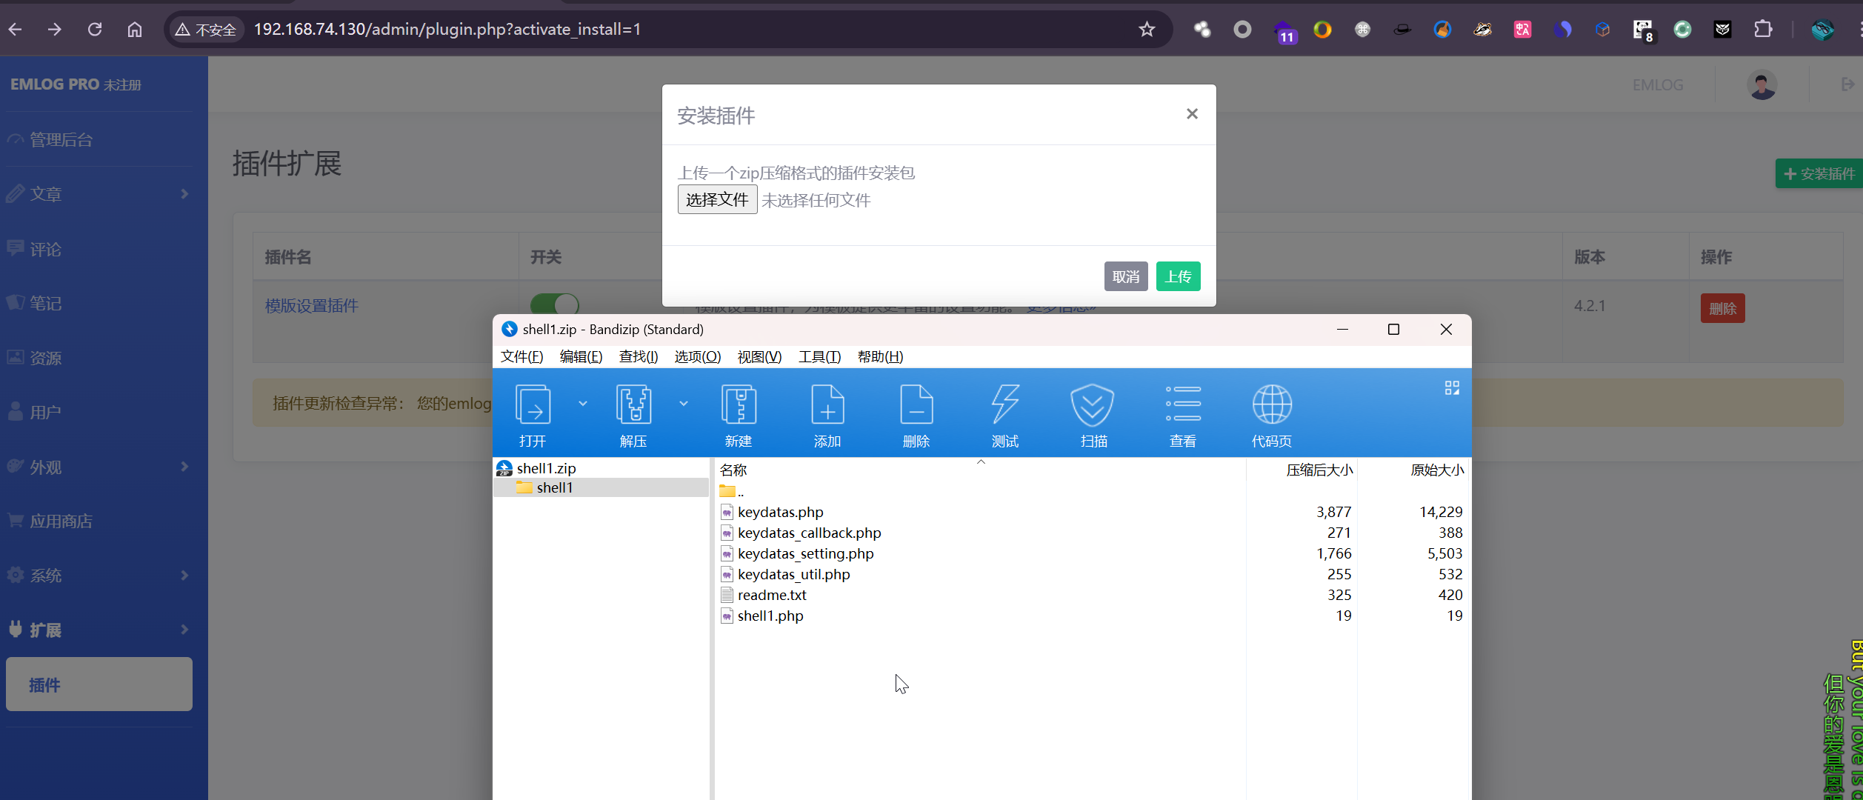This screenshot has width=1863, height=800.
Task: Click the Code page (代码页) globe icon
Action: click(x=1272, y=407)
